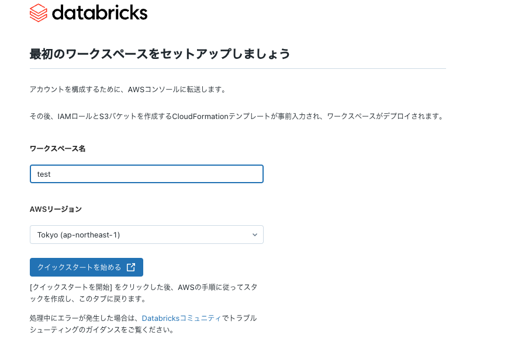Click the blue quickstart button

tap(86, 267)
